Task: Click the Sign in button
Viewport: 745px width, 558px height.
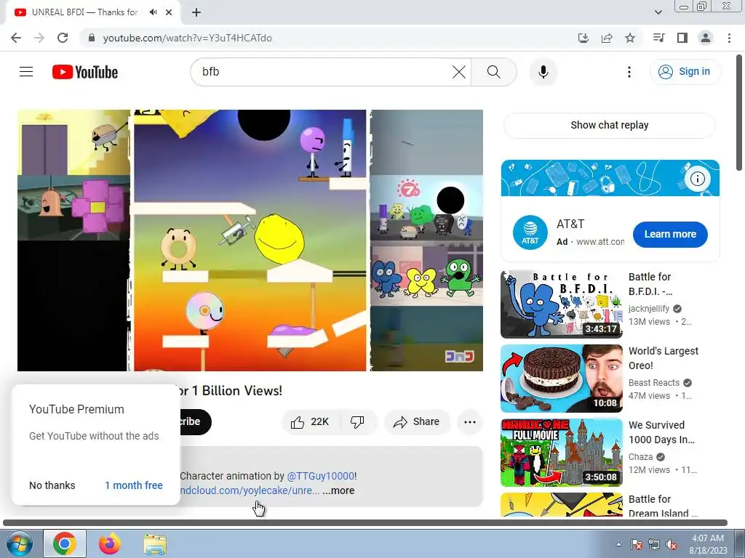Action: click(685, 72)
